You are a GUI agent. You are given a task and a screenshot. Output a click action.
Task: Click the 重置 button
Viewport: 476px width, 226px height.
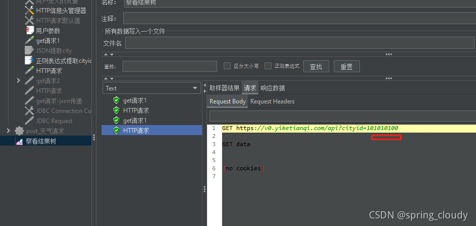click(x=346, y=66)
